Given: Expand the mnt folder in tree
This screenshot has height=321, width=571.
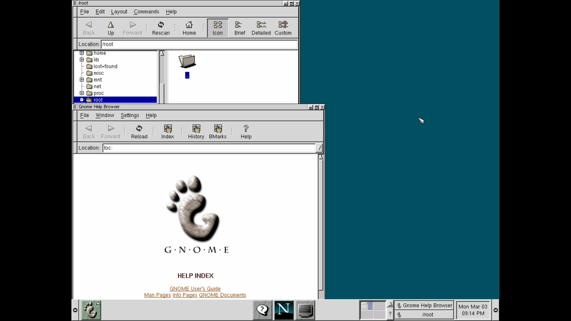Looking at the screenshot, I should 82,79.
